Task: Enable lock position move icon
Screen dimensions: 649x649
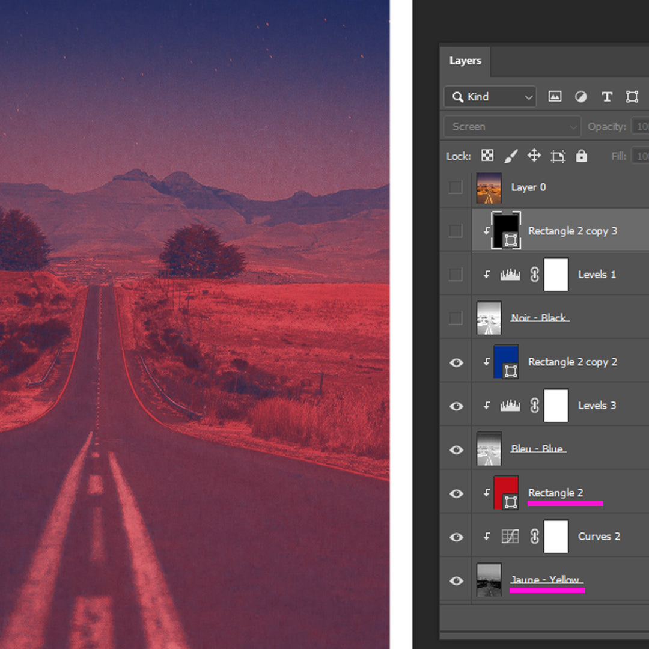Action: pos(534,156)
